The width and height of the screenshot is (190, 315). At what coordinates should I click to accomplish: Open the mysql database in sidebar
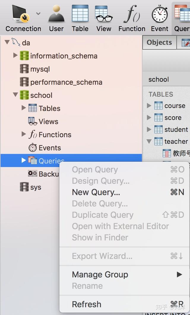coord(40,69)
